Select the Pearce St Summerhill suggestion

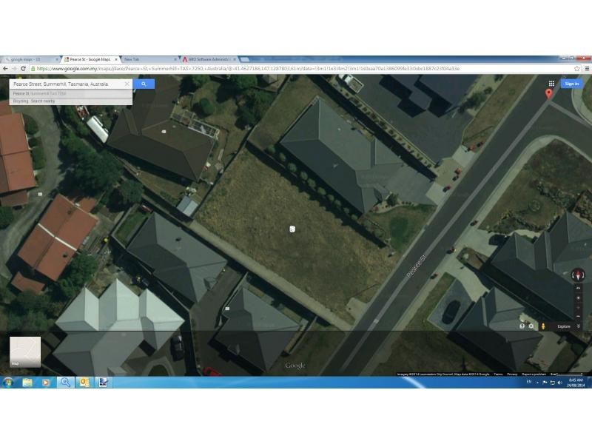tap(70, 93)
